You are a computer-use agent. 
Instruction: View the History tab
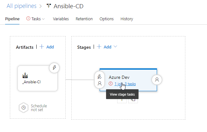pos(127,19)
